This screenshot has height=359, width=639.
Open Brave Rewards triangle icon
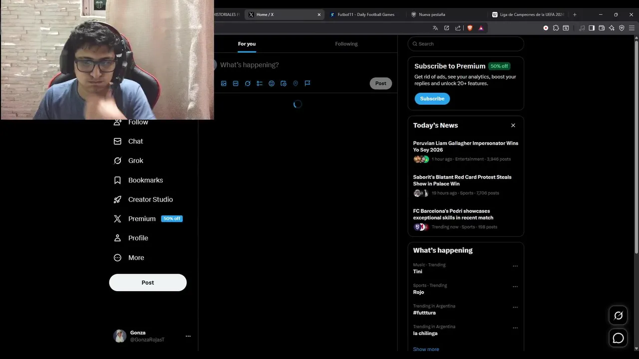(481, 28)
